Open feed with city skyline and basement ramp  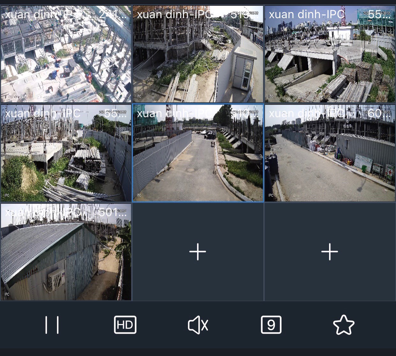(x=330, y=61)
